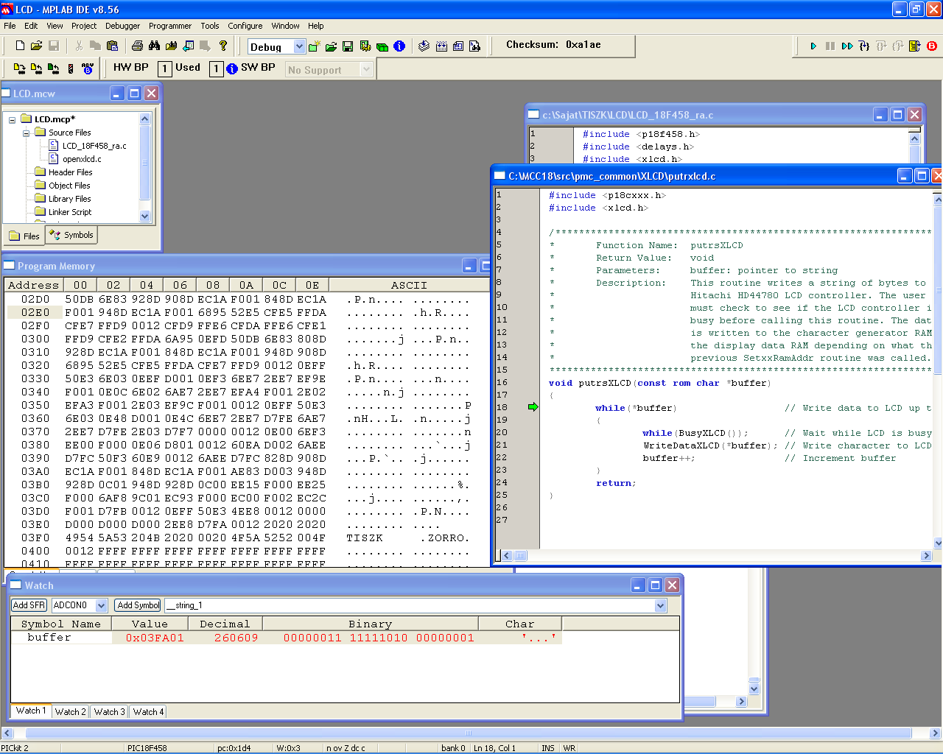Switch to the Watch 2 tab
Image resolution: width=943 pixels, height=754 pixels.
(x=71, y=712)
